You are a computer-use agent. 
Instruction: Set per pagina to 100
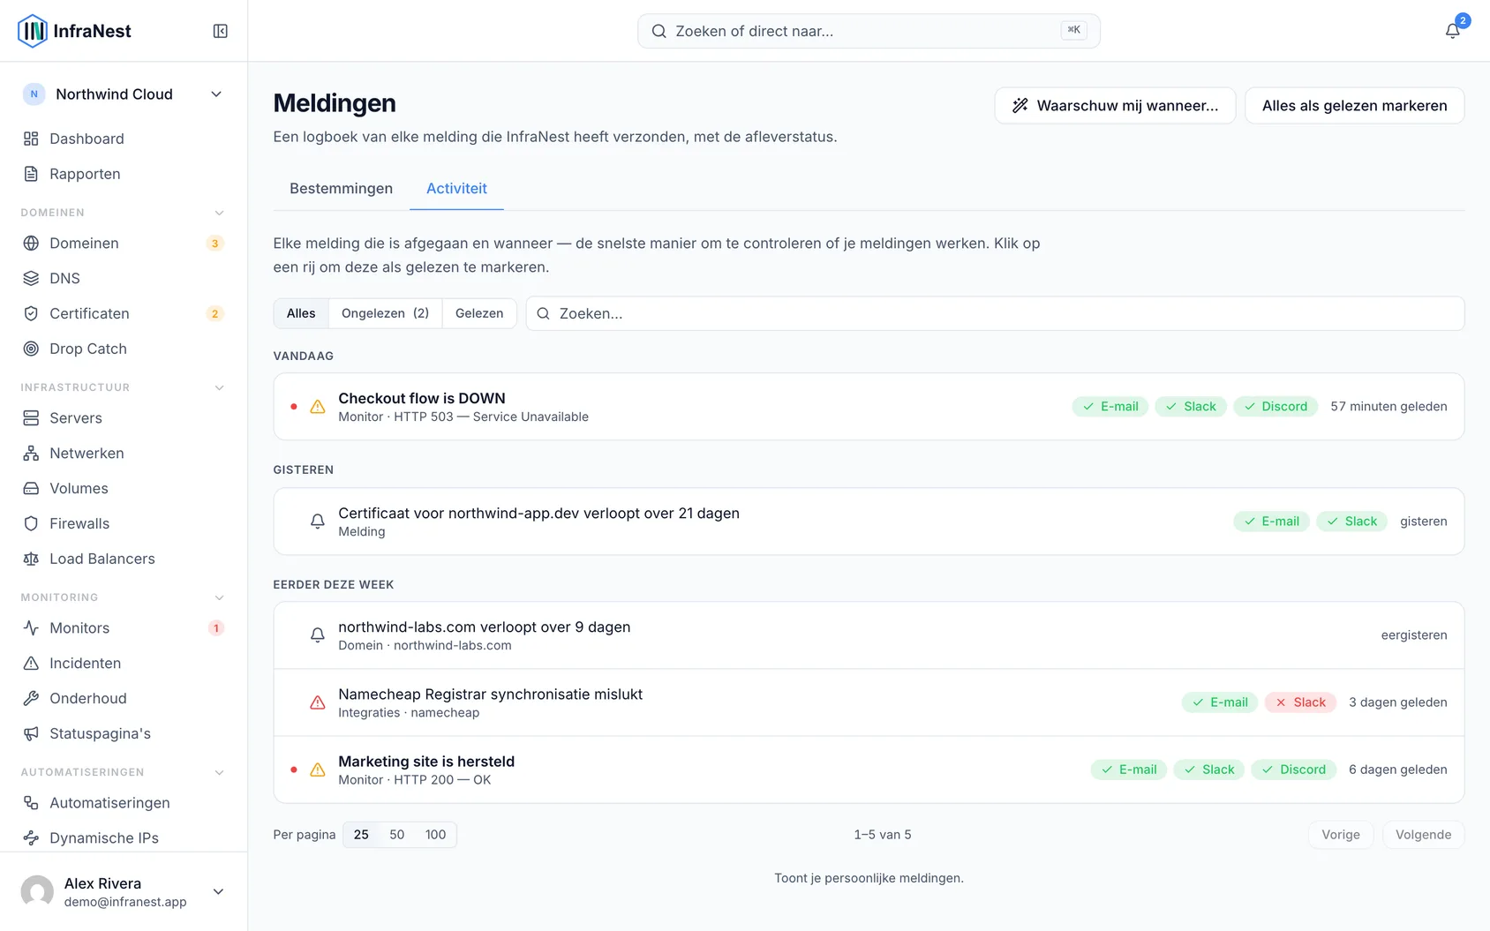(x=435, y=835)
